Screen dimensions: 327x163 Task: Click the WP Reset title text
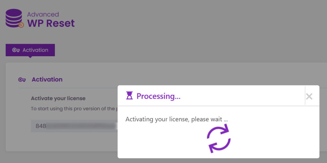point(51,23)
